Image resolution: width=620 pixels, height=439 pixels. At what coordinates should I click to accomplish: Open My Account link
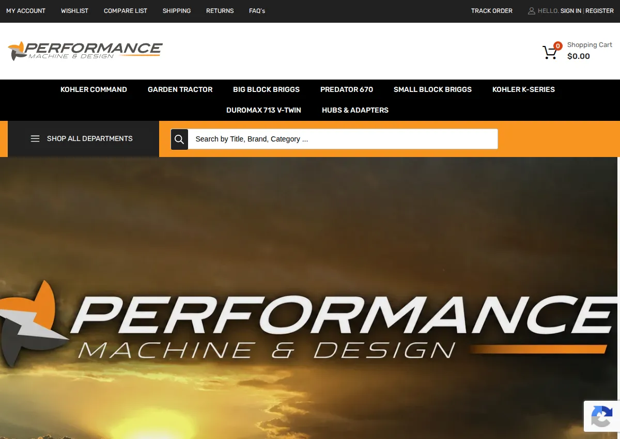coord(26,11)
